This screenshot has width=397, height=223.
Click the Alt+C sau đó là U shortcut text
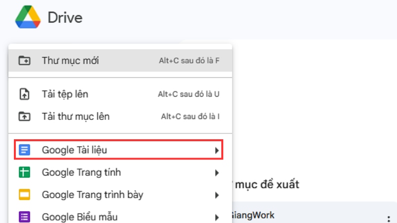189,94
